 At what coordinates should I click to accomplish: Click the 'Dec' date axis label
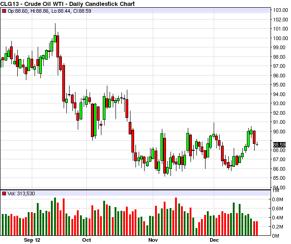click(x=214, y=240)
